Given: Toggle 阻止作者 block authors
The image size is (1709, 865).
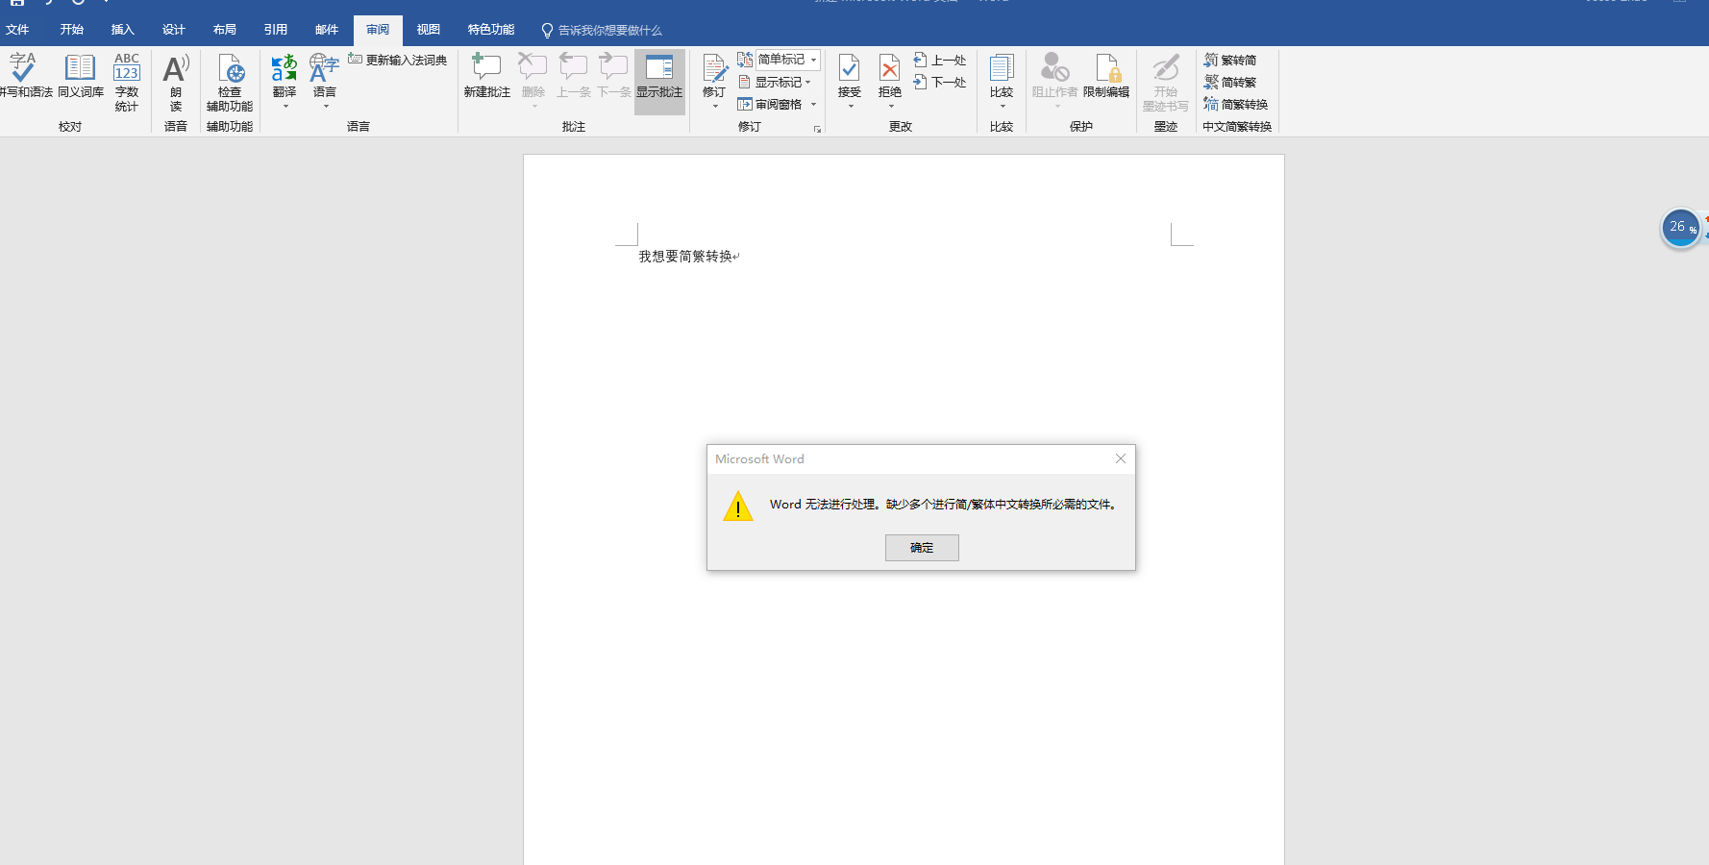Looking at the screenshot, I should 1054,77.
